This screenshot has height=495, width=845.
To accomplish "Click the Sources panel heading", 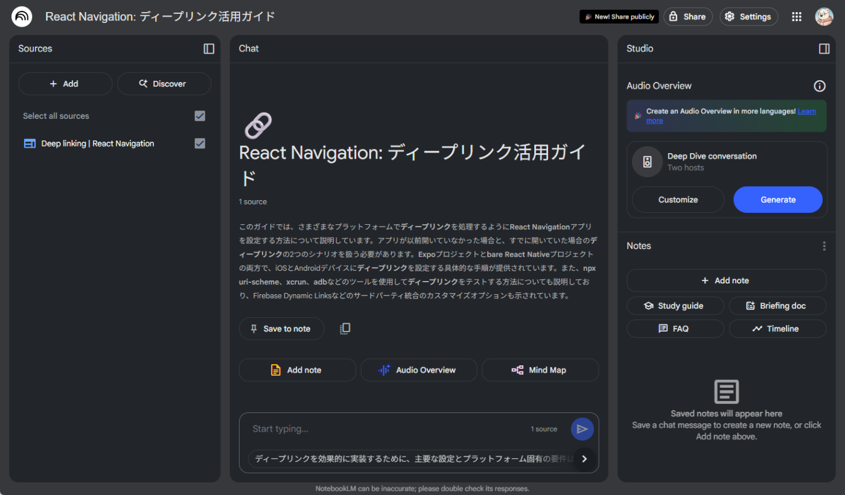I will [35, 49].
